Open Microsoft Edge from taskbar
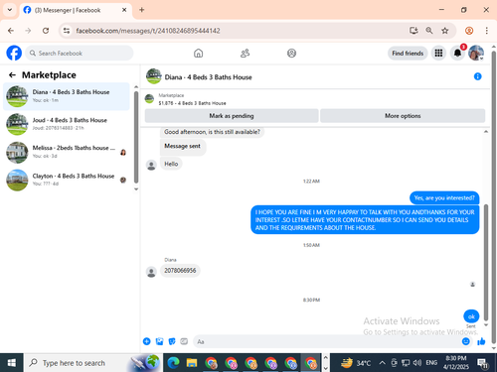The height and width of the screenshot is (372, 497). [173, 363]
